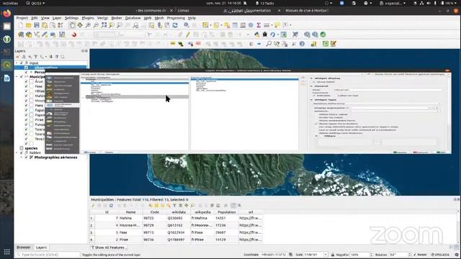Click the green globe icon in second toolbar

pyautogui.click(x=323, y=35)
